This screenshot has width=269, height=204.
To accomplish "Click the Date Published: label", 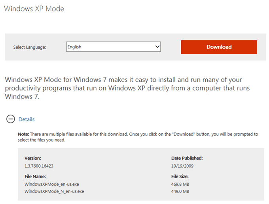I will [187, 158].
